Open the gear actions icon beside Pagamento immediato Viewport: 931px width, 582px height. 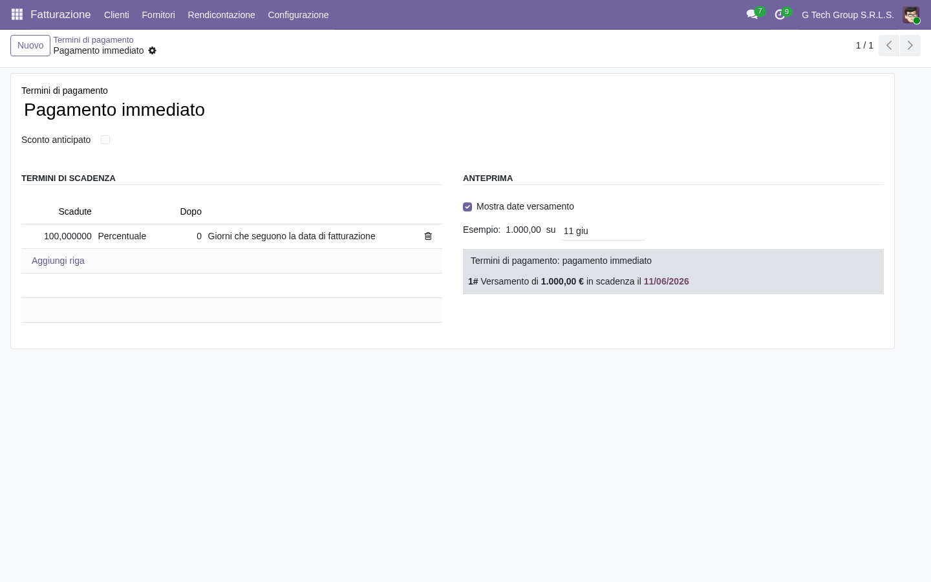(153, 50)
